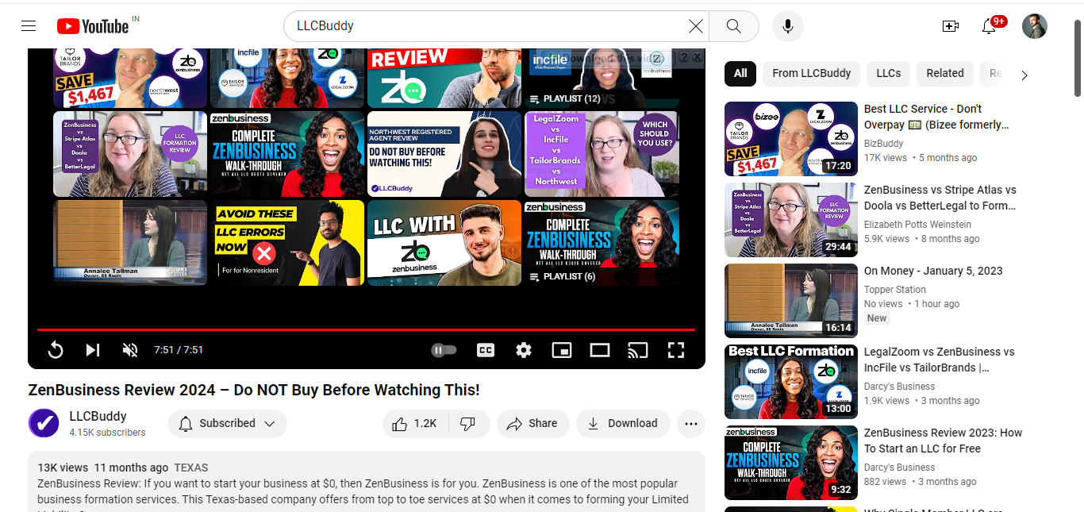This screenshot has height=512, width=1084.
Task: Click BizBuddy channel name in sidebar
Action: pyautogui.click(x=884, y=144)
